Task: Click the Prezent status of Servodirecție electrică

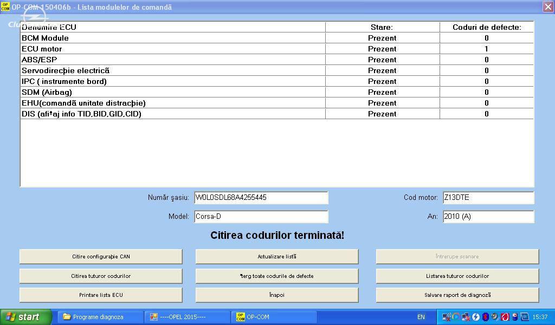Action: pos(382,70)
